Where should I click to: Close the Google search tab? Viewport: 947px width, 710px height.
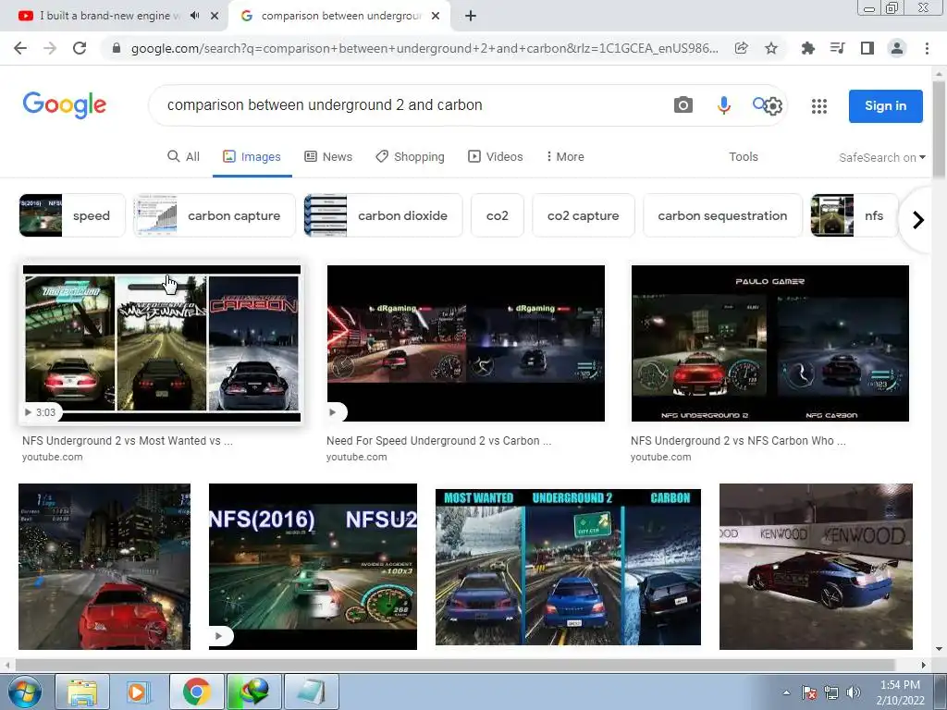click(436, 16)
